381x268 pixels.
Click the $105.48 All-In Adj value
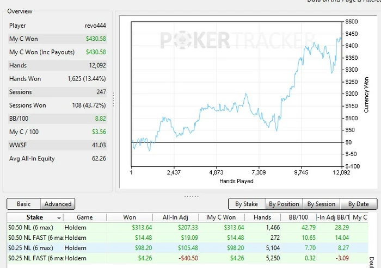[188, 248]
